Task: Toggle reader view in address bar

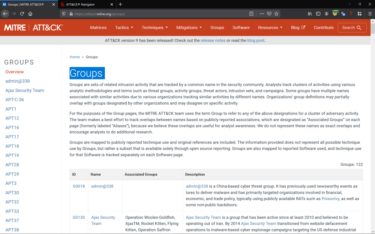Action: [x=251, y=14]
